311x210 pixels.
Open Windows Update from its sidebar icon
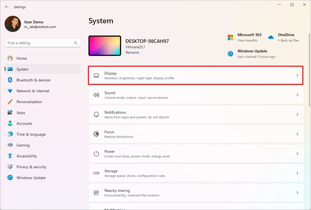pyautogui.click(x=10, y=178)
